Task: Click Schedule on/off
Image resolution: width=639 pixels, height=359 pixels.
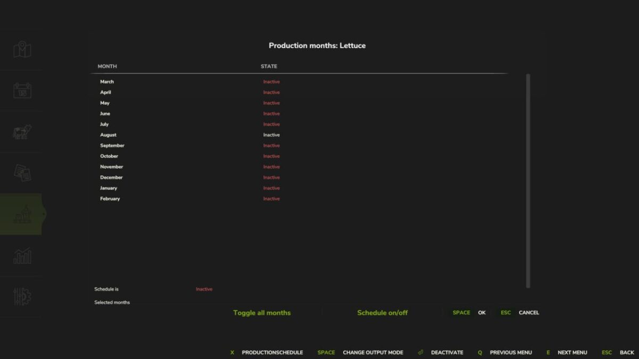Action: [382, 313]
